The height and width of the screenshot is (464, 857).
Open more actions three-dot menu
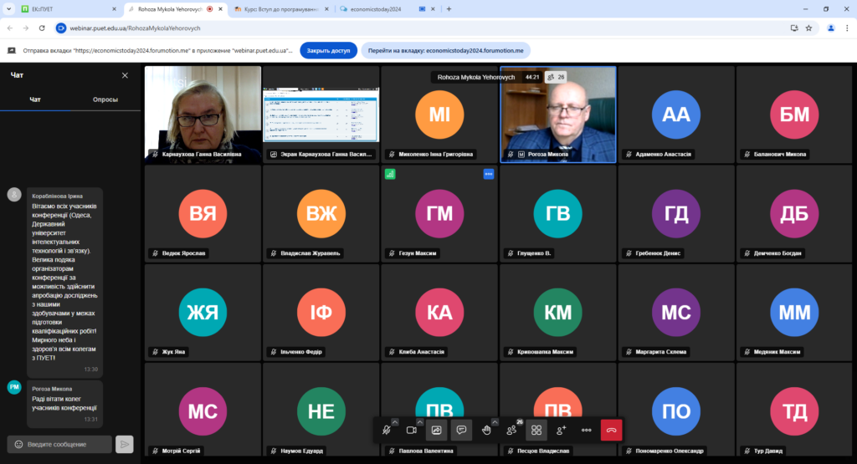(x=587, y=430)
